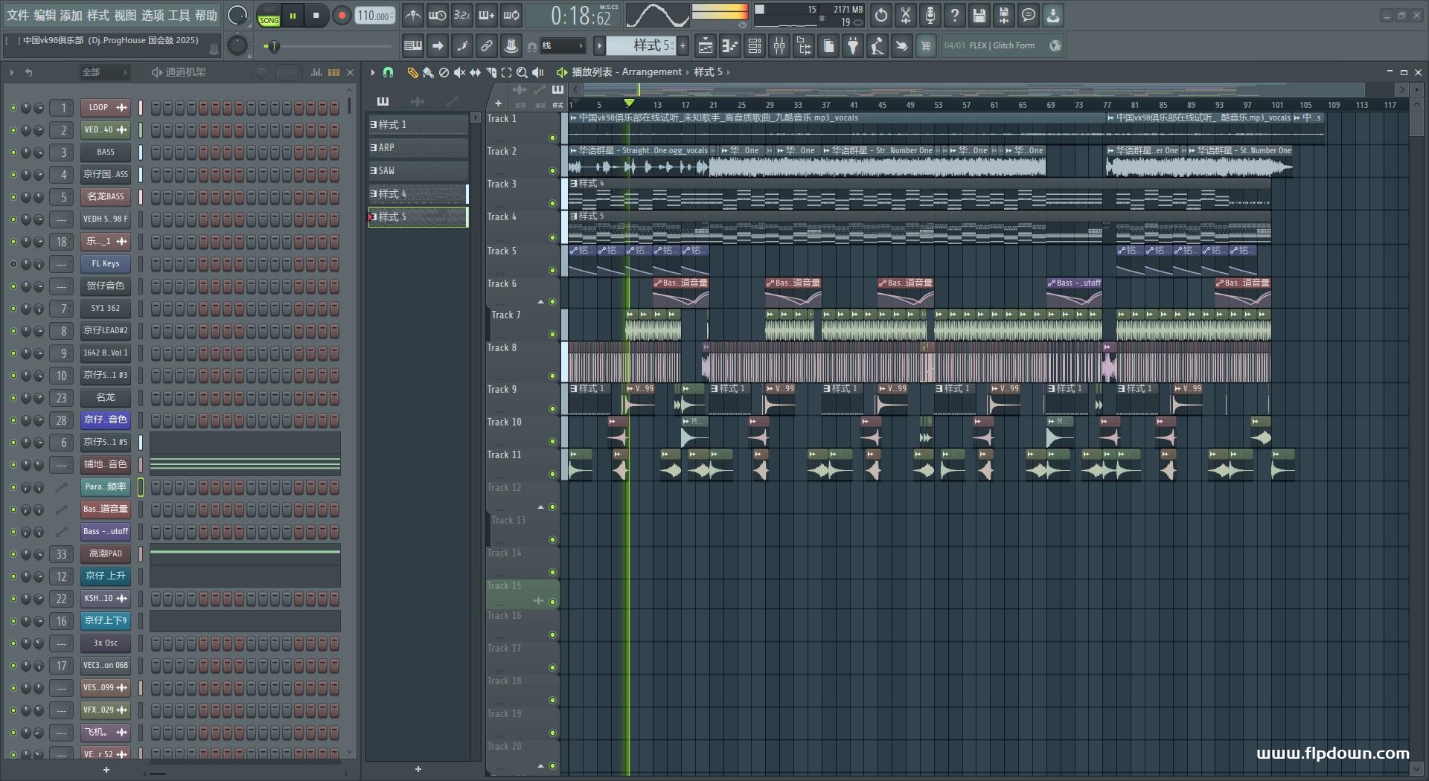Open the 样式 (Patterns) menu
The height and width of the screenshot is (781, 1429).
tap(97, 15)
